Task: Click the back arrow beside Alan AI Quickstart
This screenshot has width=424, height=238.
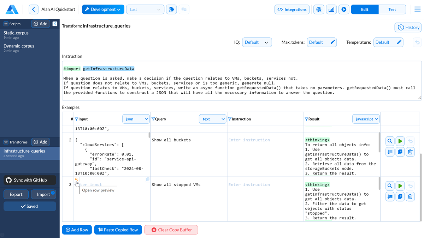Action: point(34,10)
